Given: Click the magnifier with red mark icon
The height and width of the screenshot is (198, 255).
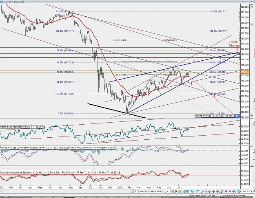Looking at the screenshot, I should [221, 191].
